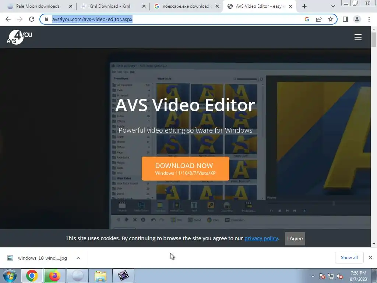This screenshot has width=377, height=283.
Task: Show hidden system tray icons
Action: [313, 276]
